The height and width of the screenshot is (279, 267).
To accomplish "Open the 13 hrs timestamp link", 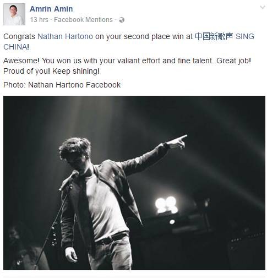I will point(39,20).
